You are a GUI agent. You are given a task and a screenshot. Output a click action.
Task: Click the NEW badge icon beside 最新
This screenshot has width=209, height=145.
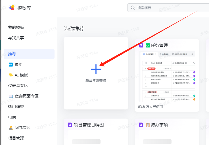(x=11, y=65)
